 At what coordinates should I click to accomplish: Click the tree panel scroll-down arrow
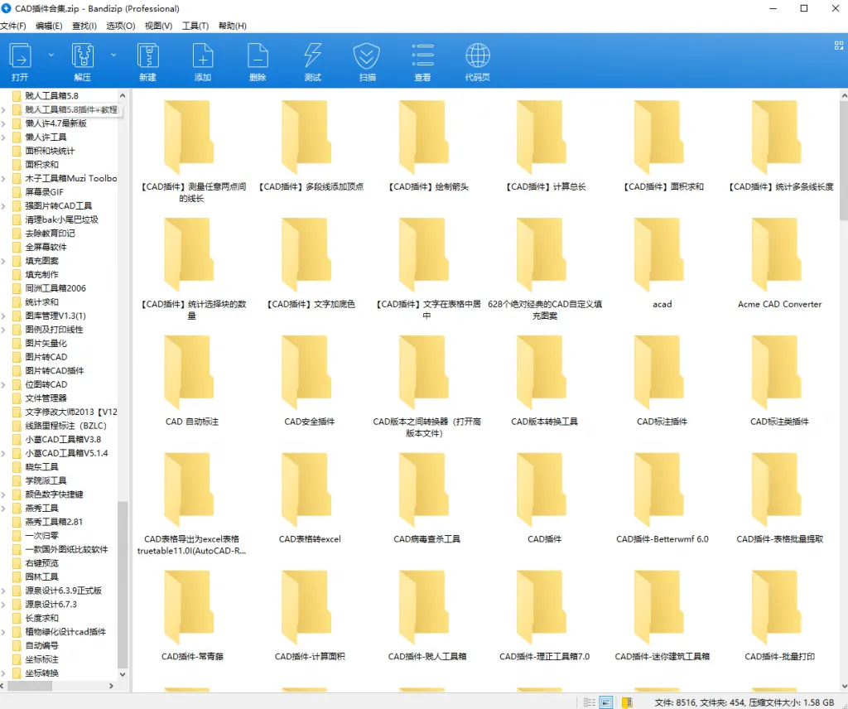123,674
